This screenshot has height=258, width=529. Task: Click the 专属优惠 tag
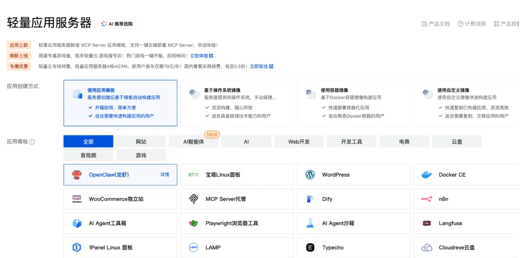19,67
